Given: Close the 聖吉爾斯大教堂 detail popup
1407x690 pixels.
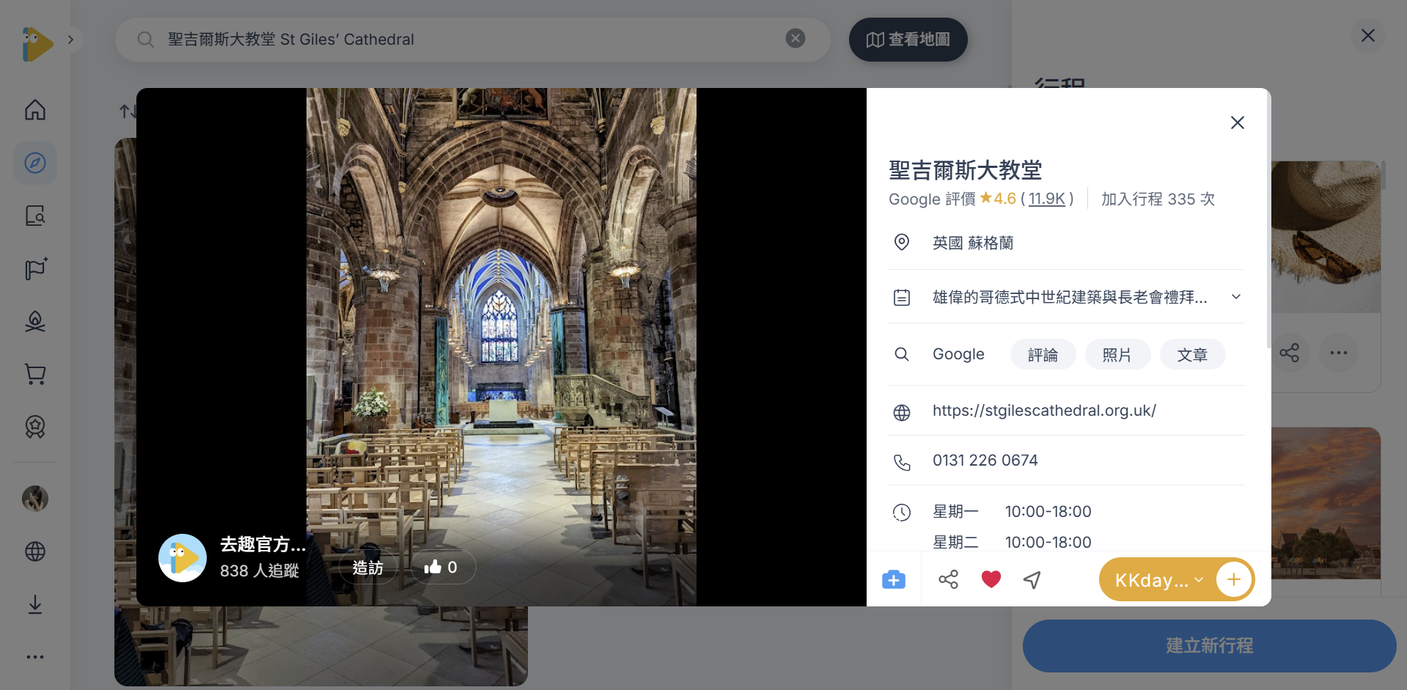Looking at the screenshot, I should click(1238, 122).
